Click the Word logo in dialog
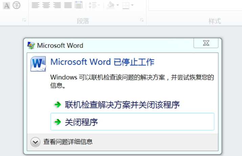 pyautogui.click(x=38, y=64)
